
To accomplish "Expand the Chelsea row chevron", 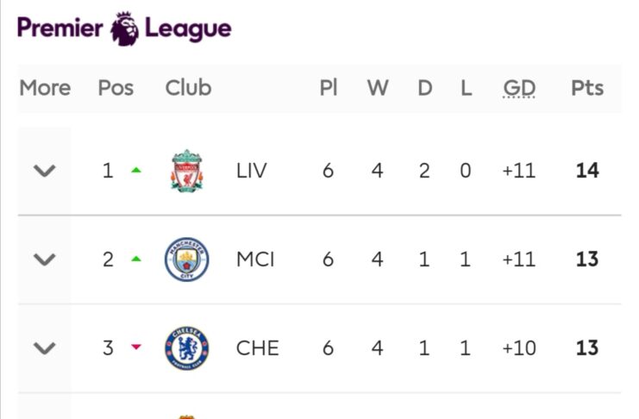I will click(45, 348).
